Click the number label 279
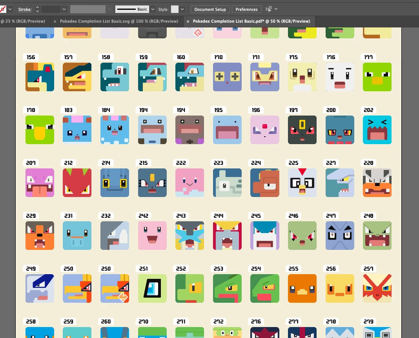Image resolution: width=419 pixels, height=338 pixels. [368, 322]
